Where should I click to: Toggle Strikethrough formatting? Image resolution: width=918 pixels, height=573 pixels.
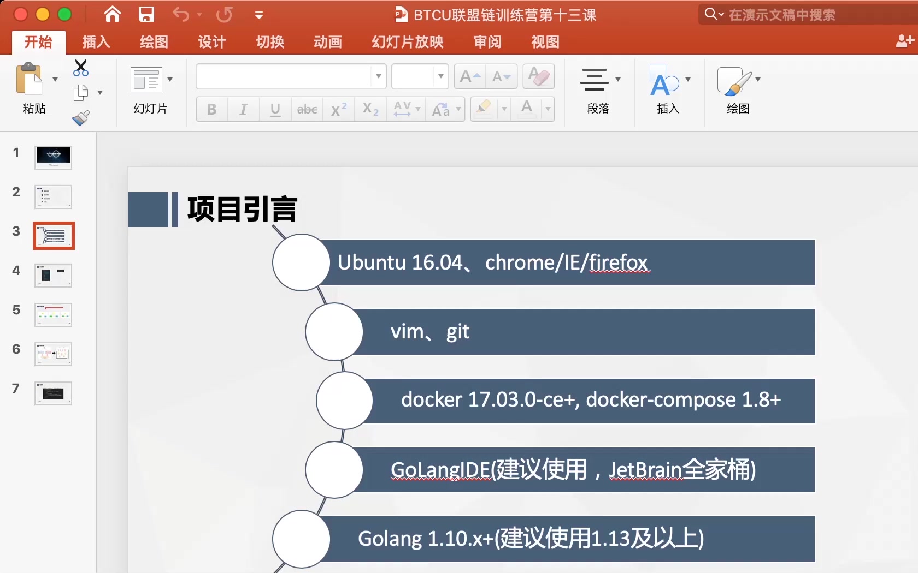(x=307, y=109)
